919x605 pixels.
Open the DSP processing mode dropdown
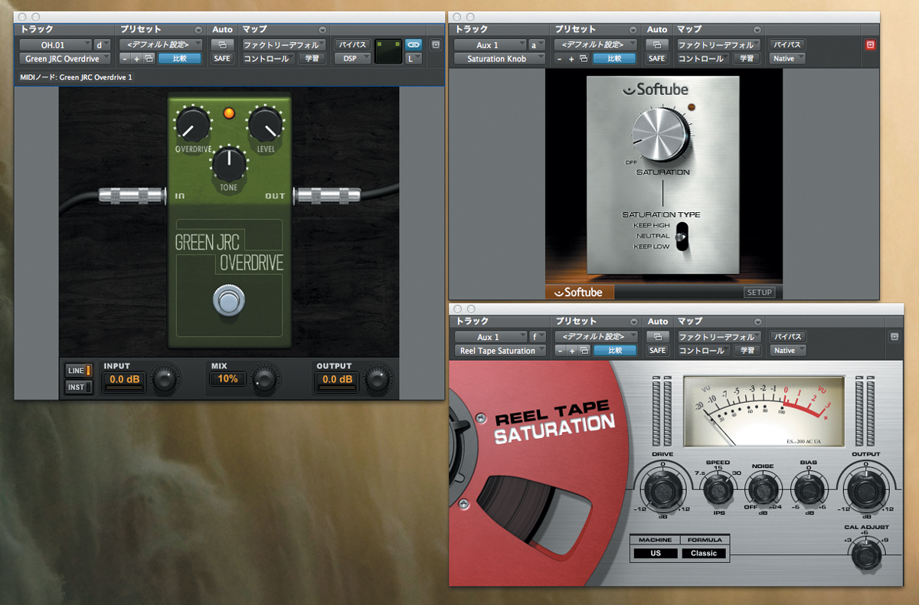point(353,58)
